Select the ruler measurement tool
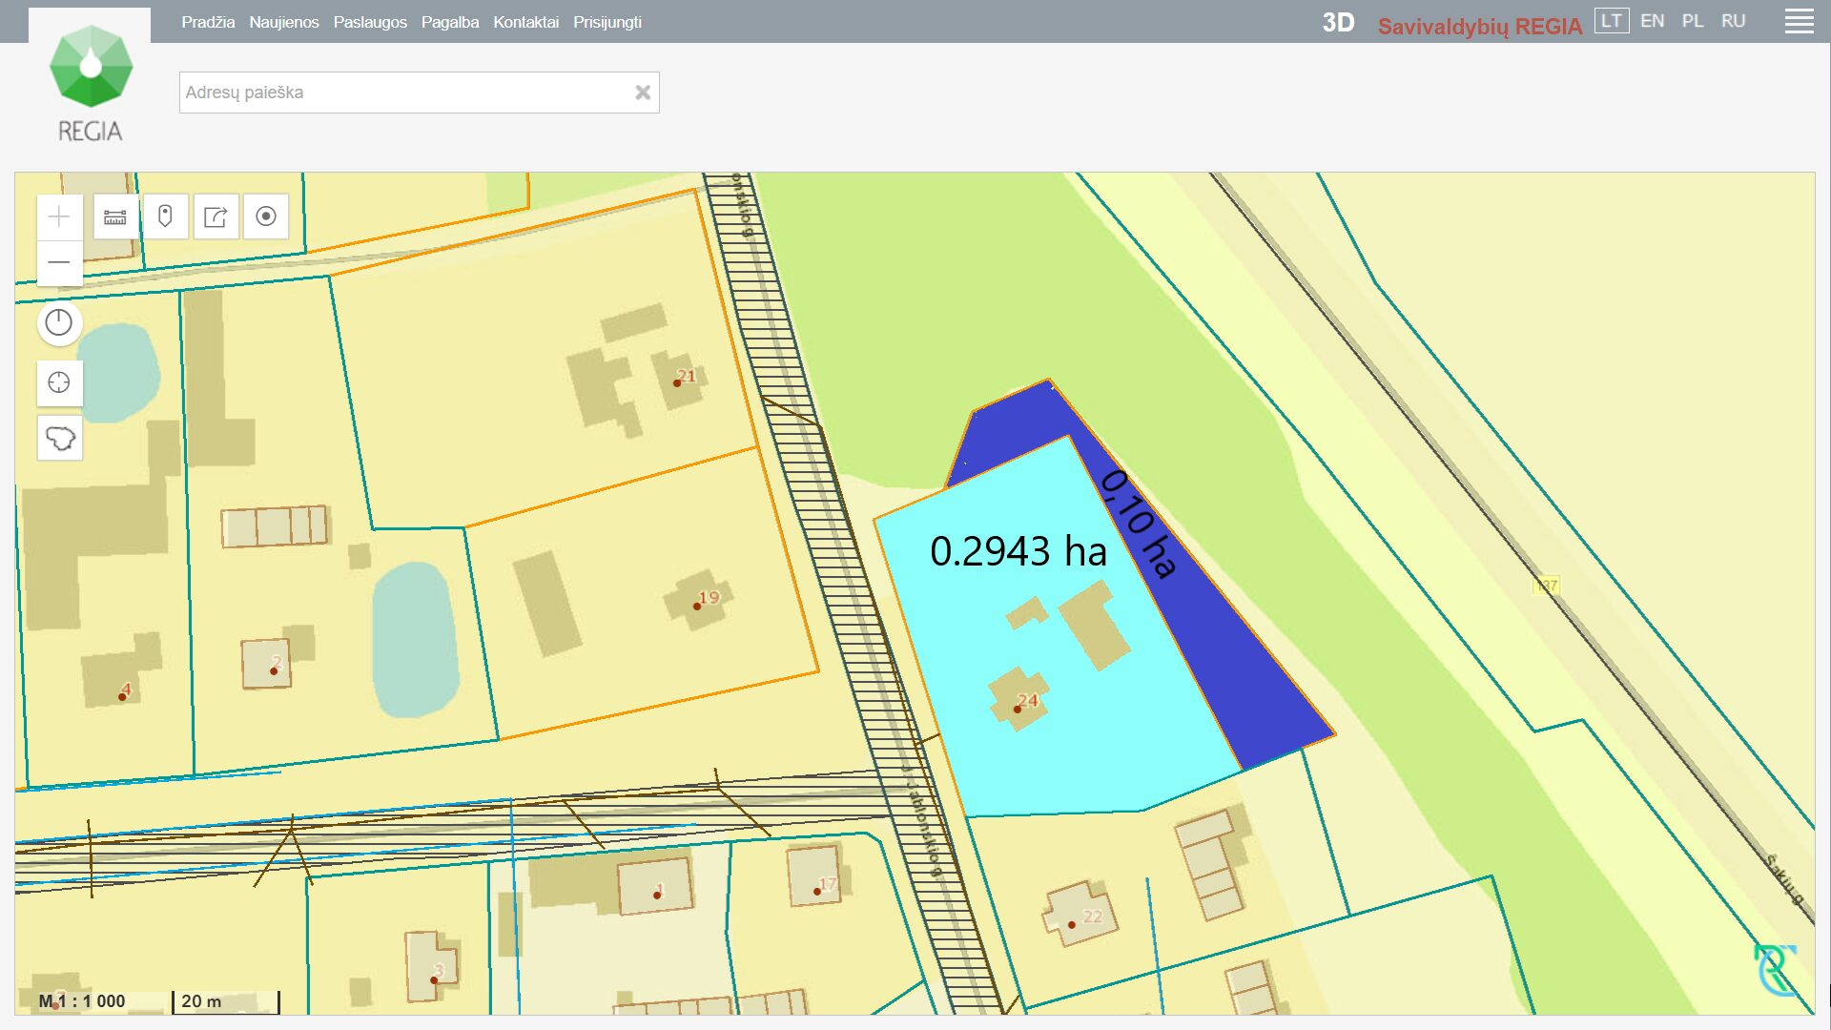 tap(115, 217)
